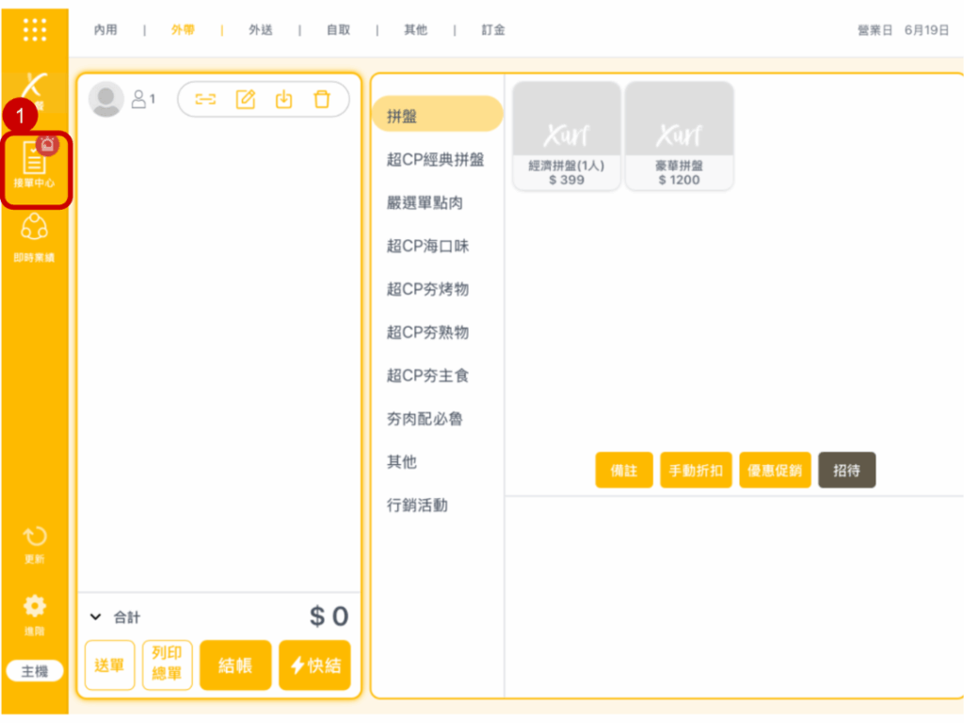Click the customer avatar icon
The width and height of the screenshot is (964, 723).
[105, 99]
